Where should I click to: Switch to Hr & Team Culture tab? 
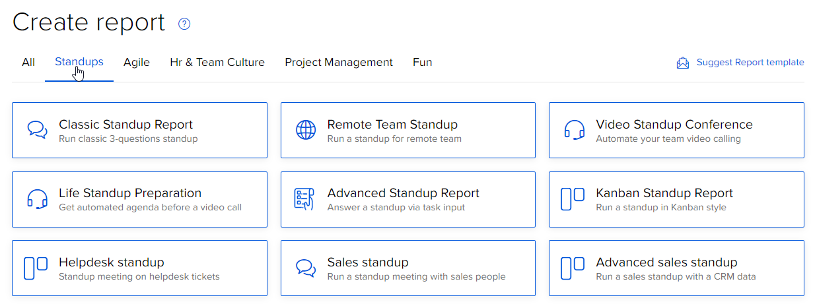pyautogui.click(x=217, y=63)
